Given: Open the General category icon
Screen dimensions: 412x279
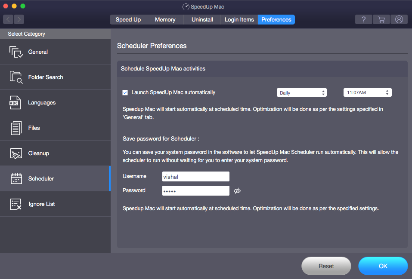Looking at the screenshot, I should coord(16,52).
